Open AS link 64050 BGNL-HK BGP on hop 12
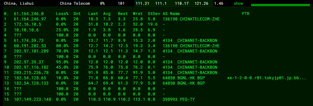 (x=184, y=78)
